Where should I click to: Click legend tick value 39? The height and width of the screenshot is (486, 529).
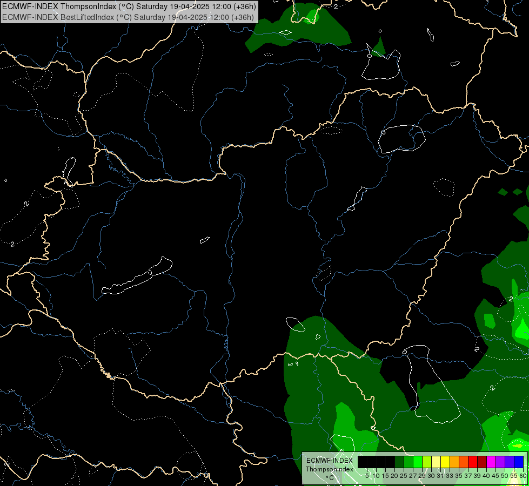point(477,476)
